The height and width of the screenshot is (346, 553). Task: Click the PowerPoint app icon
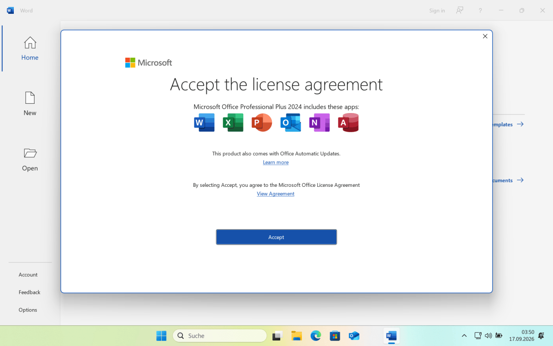click(x=262, y=123)
